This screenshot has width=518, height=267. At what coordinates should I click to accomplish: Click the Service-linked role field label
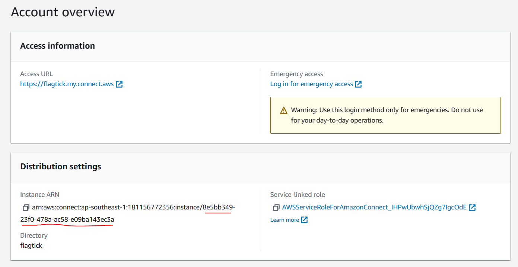297,195
